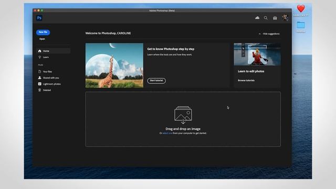Click the Shared with you person icon
Viewport: 336px width, 189px height.
[x=40, y=78]
